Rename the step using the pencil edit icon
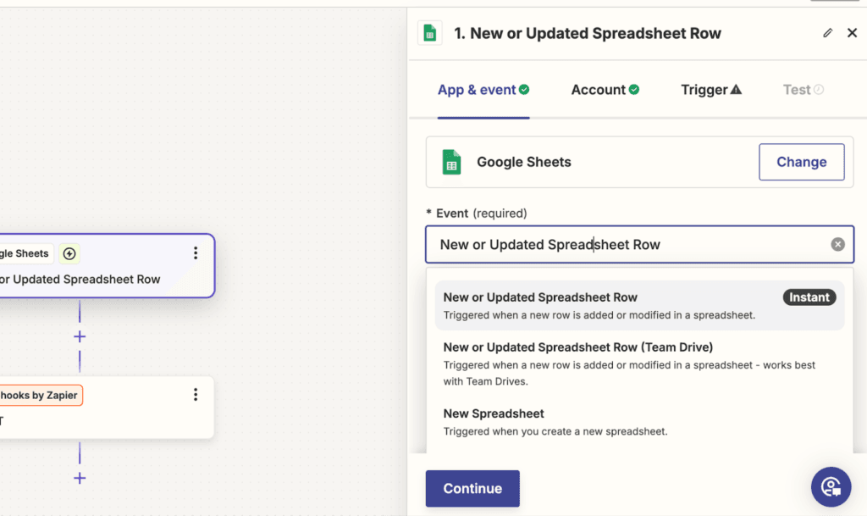 (827, 32)
